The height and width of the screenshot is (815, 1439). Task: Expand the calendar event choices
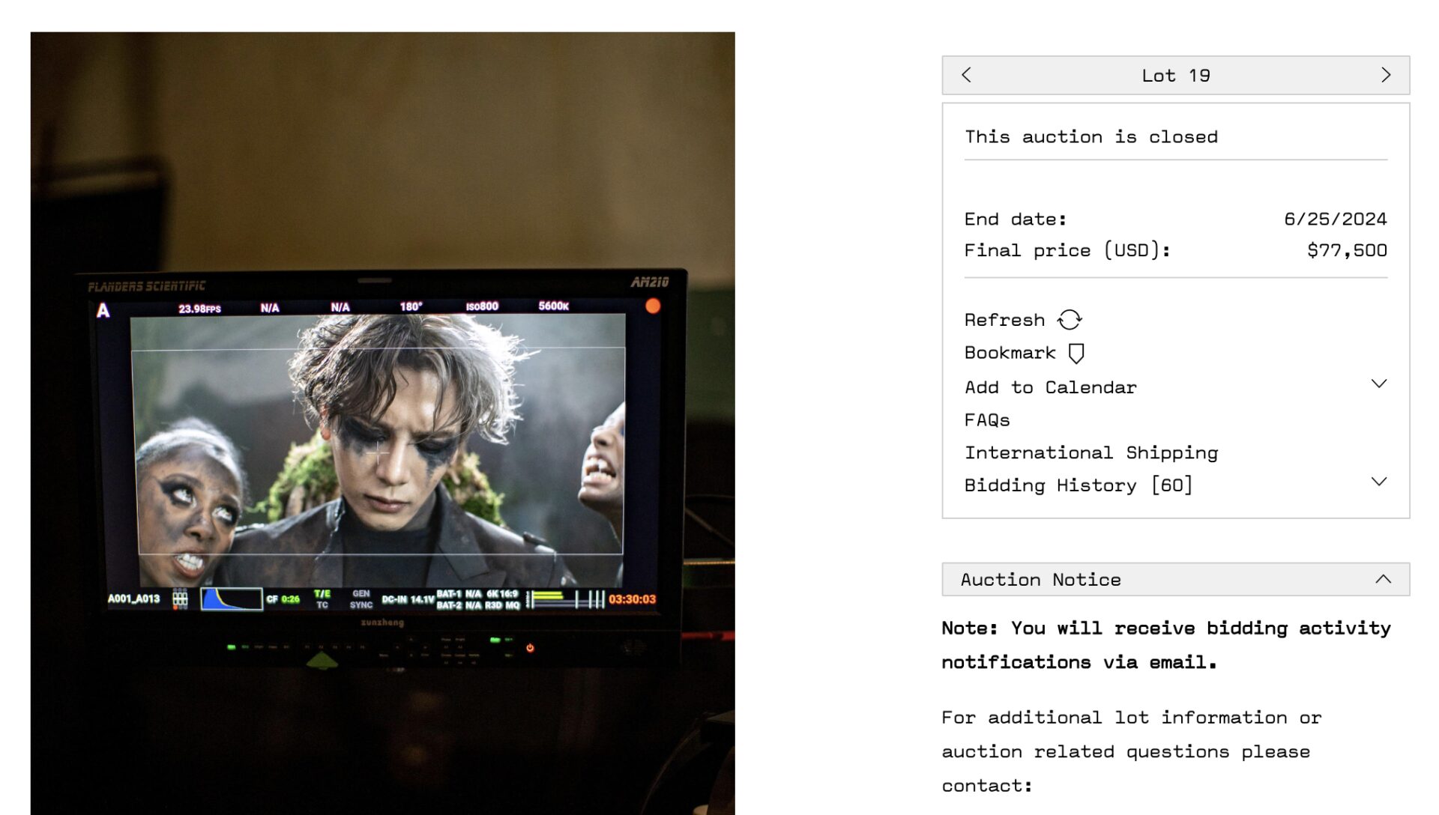pyautogui.click(x=1050, y=387)
